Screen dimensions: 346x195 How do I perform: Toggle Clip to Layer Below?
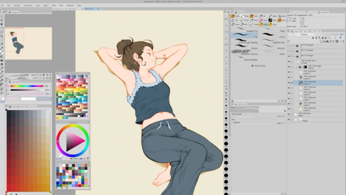(313, 38)
